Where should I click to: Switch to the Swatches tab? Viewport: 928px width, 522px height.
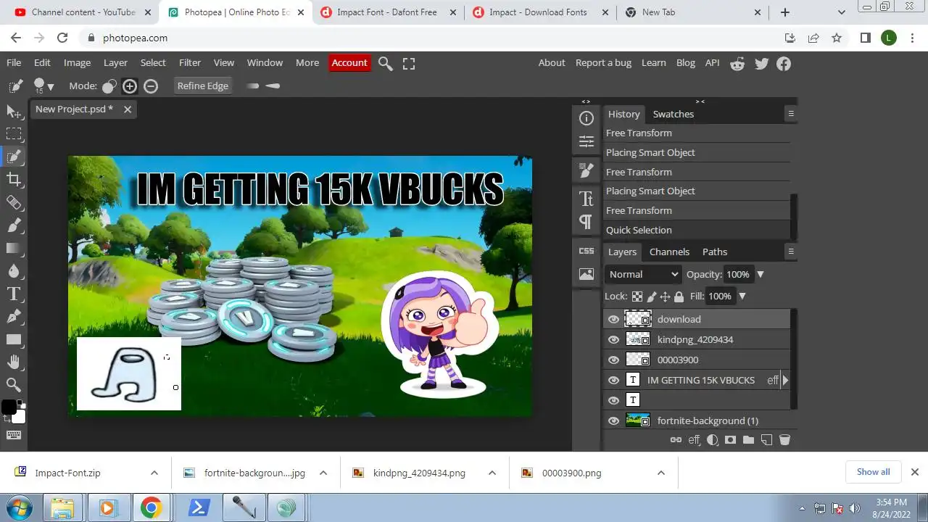click(674, 114)
